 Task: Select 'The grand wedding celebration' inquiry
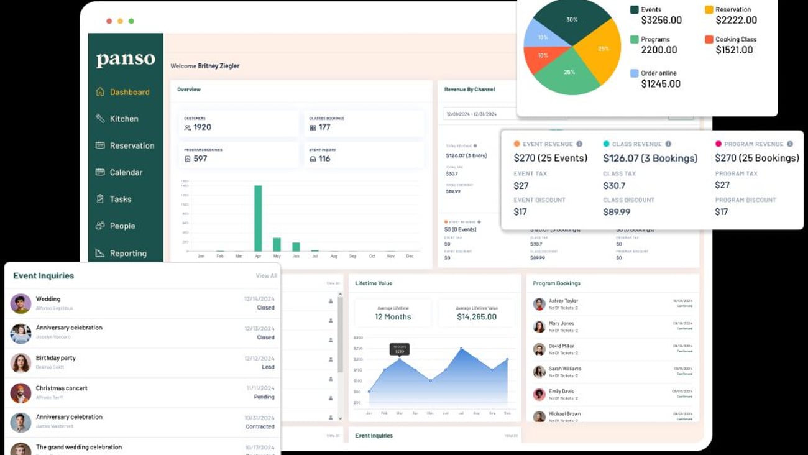(79, 447)
